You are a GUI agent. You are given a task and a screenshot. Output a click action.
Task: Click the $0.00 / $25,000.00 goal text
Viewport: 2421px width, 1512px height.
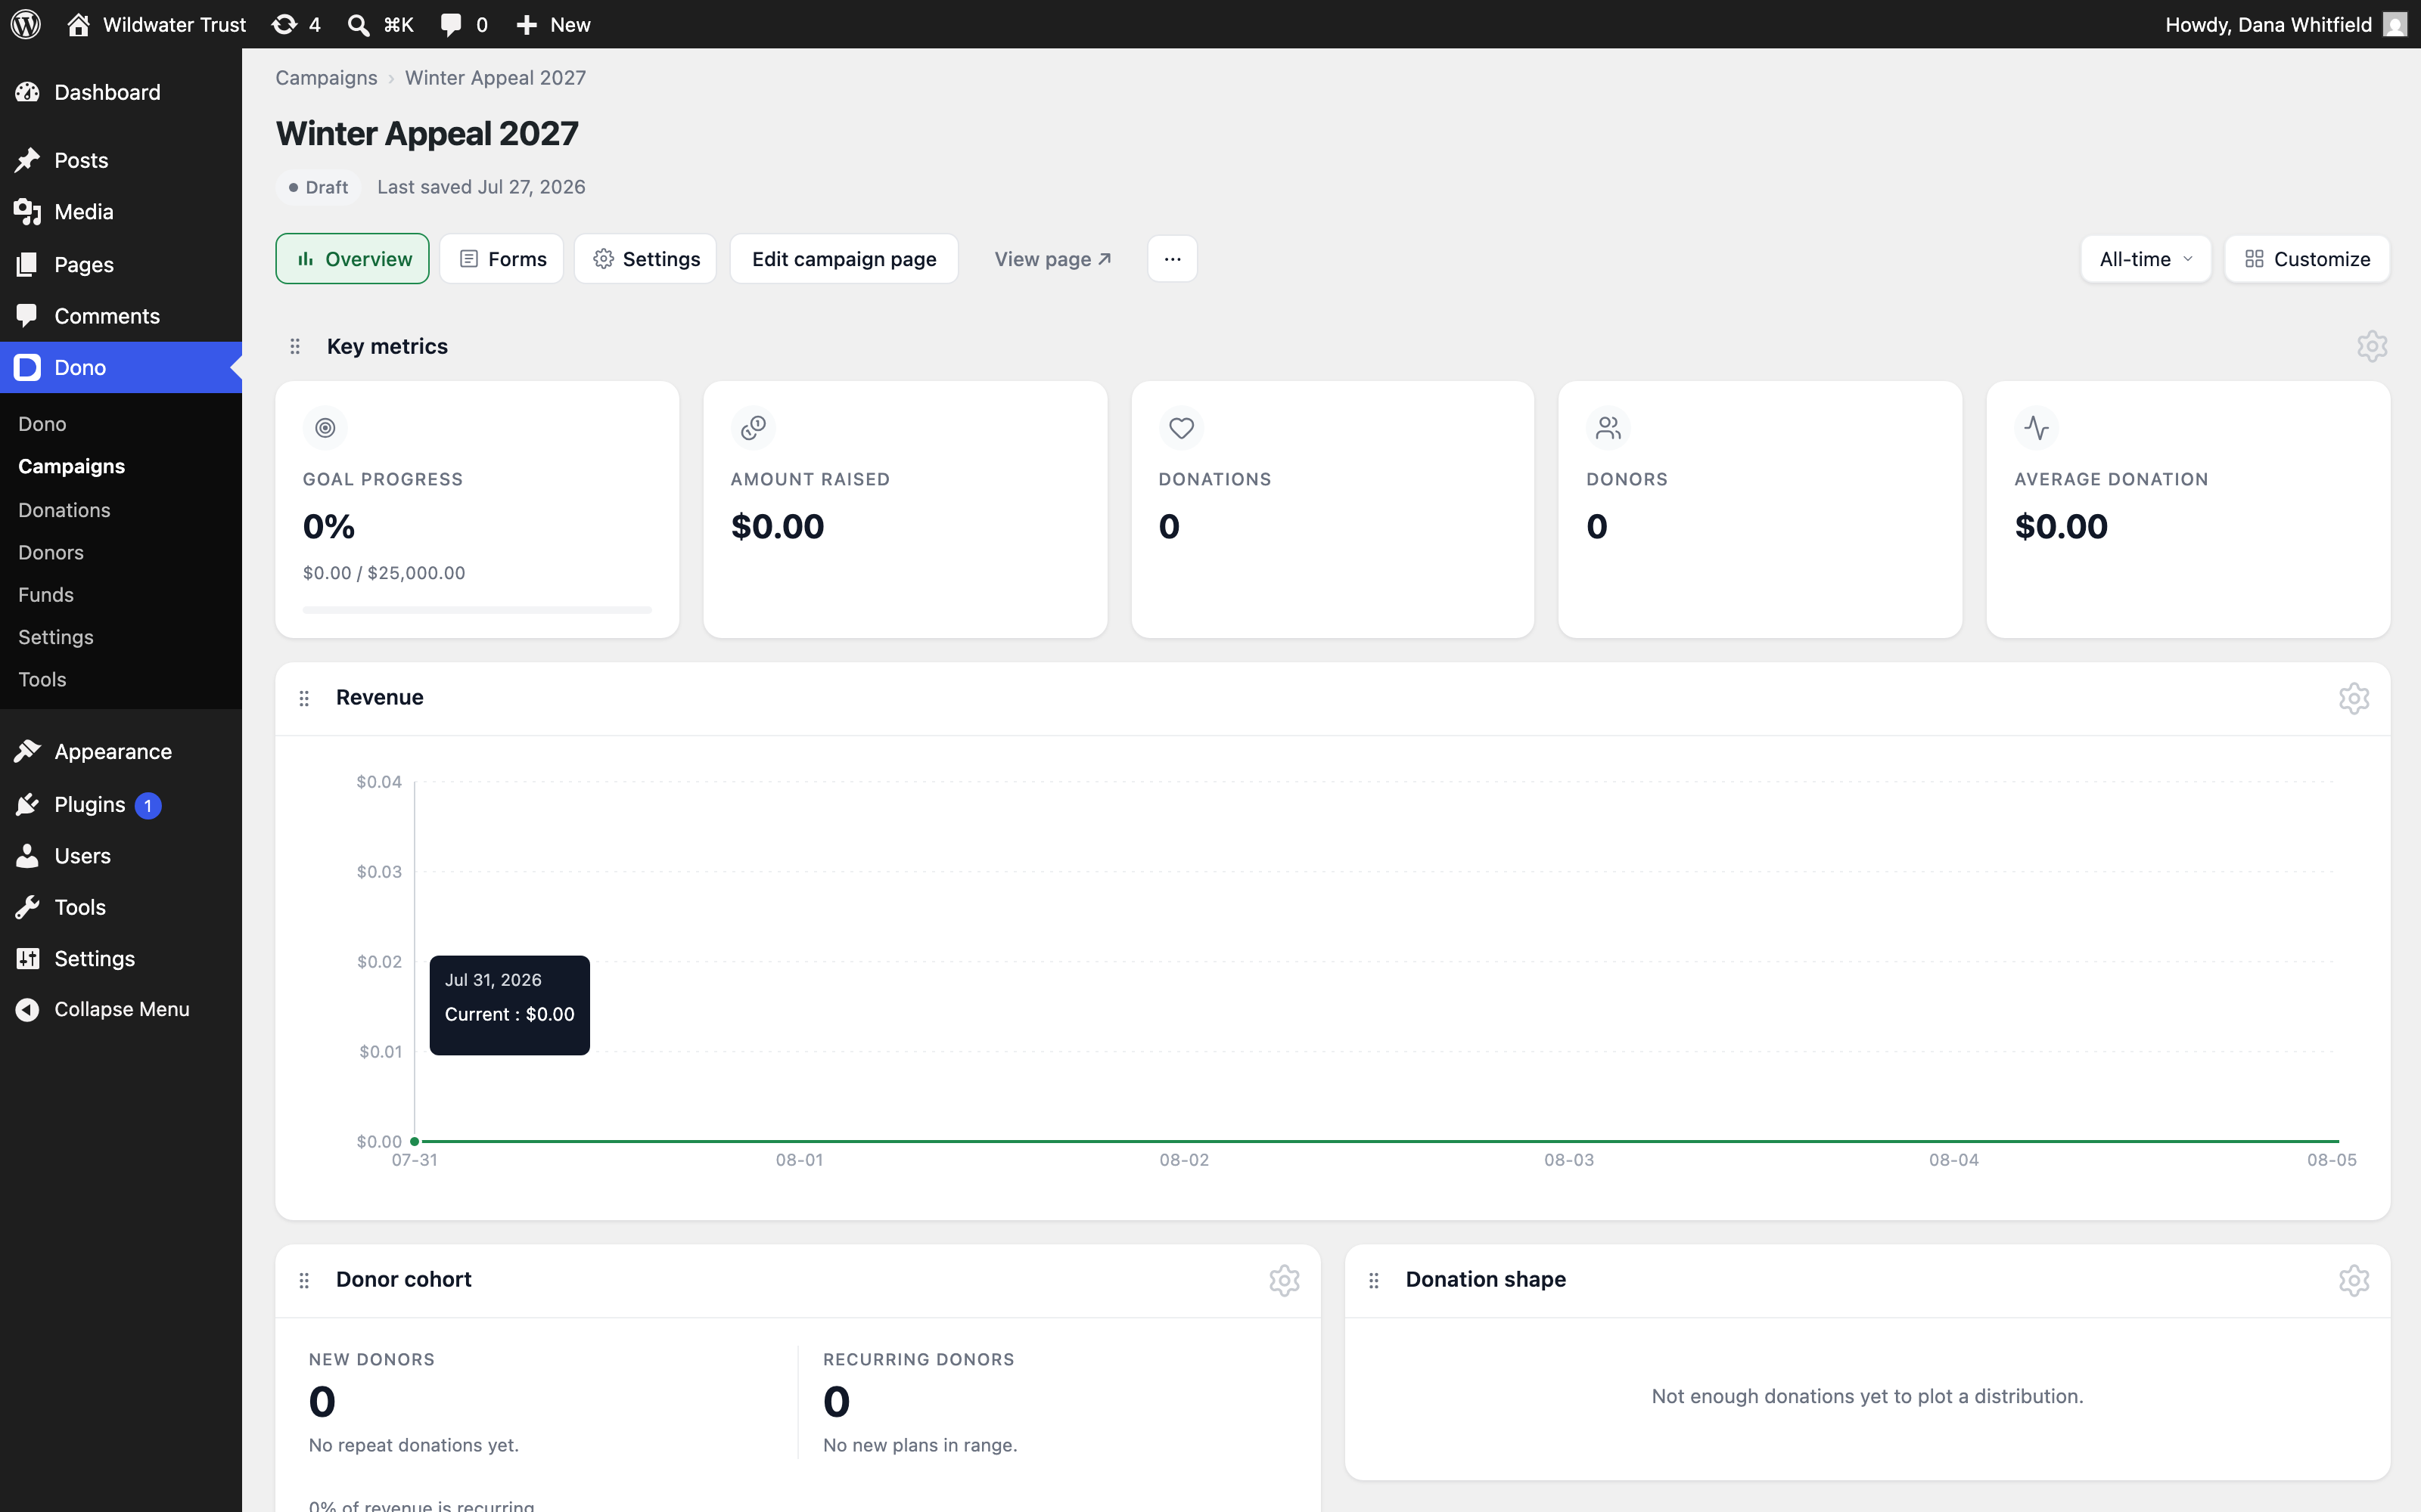coord(384,573)
